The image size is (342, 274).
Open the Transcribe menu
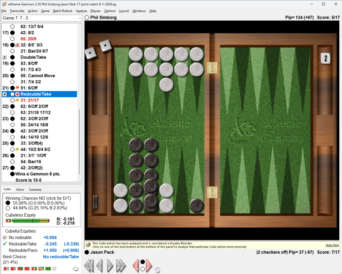(x=17, y=11)
